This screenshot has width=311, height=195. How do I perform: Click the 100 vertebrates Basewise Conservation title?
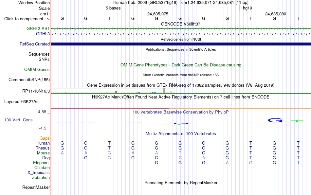point(181,112)
